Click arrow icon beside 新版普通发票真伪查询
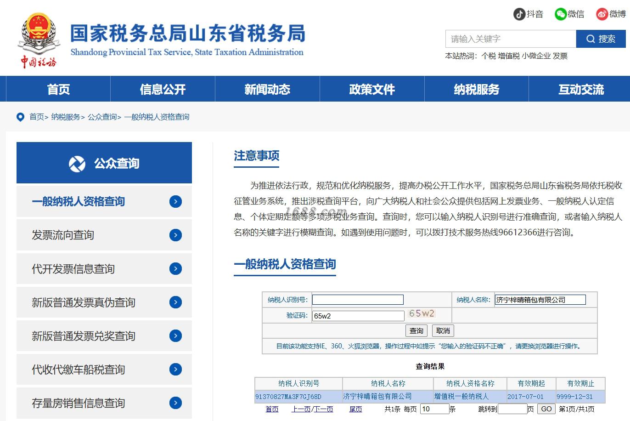630x421 pixels. [175, 302]
